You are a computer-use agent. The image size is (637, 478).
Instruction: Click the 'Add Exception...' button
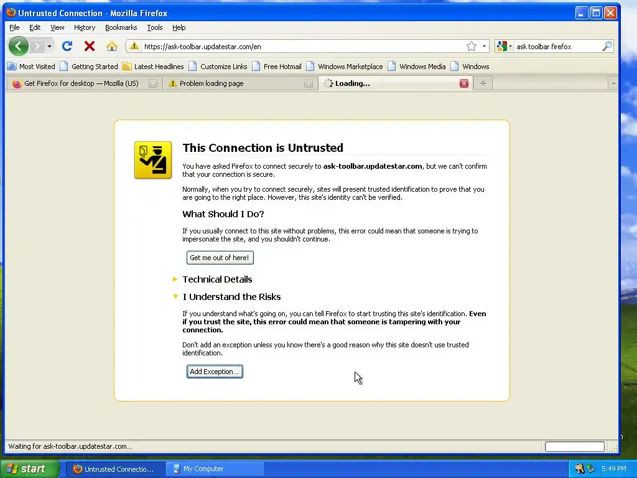[x=215, y=372]
